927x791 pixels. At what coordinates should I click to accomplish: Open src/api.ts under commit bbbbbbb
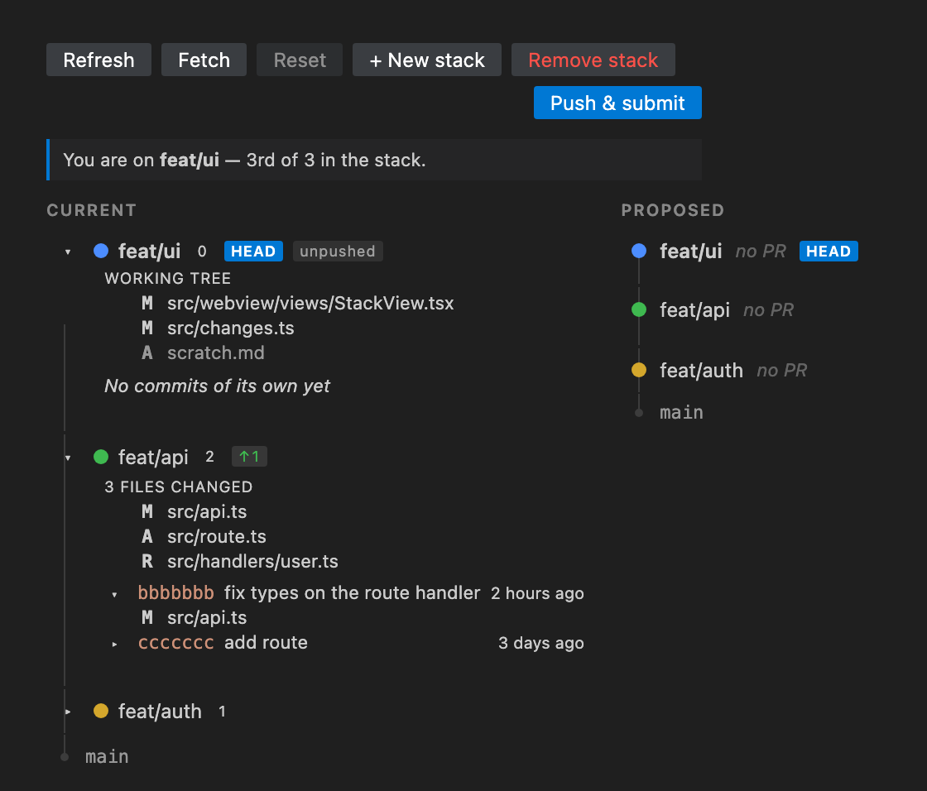(207, 618)
